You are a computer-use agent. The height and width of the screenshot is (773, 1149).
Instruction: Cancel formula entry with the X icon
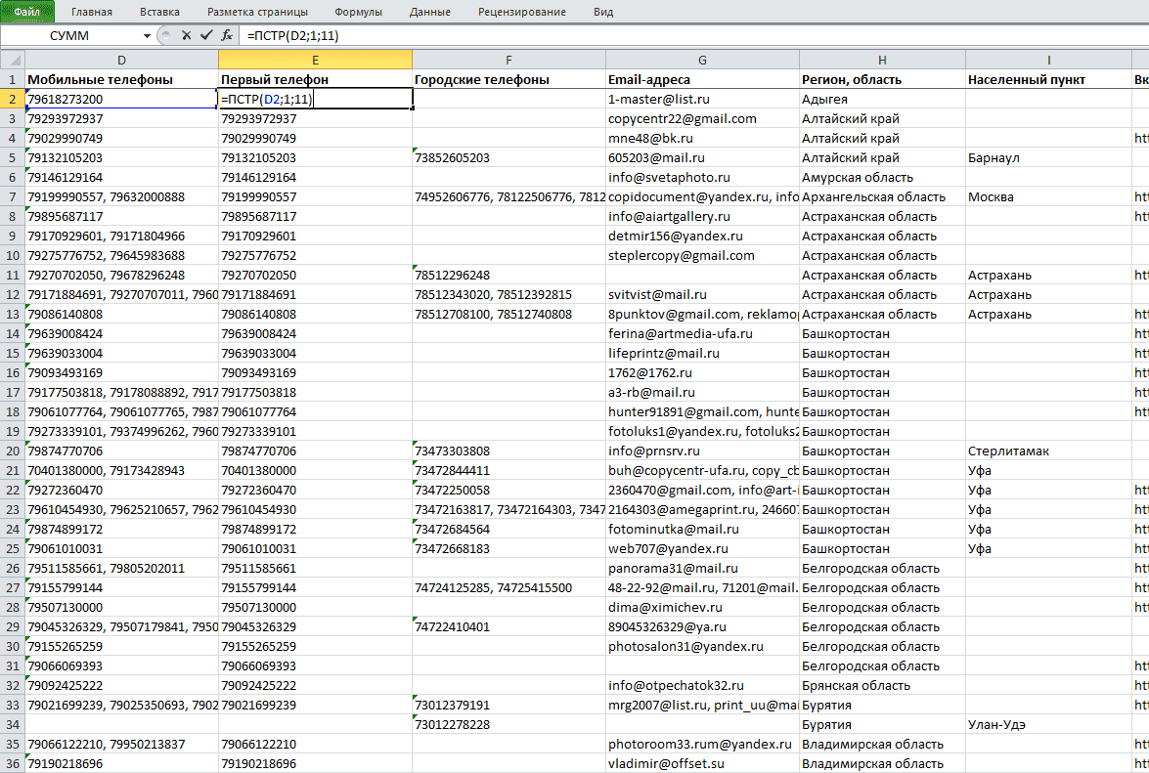point(186,35)
